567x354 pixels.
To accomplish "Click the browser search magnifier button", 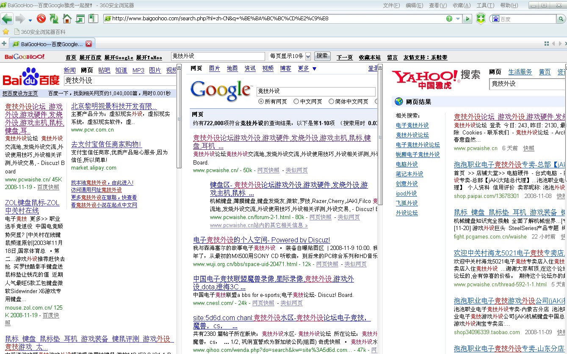I will click(561, 19).
